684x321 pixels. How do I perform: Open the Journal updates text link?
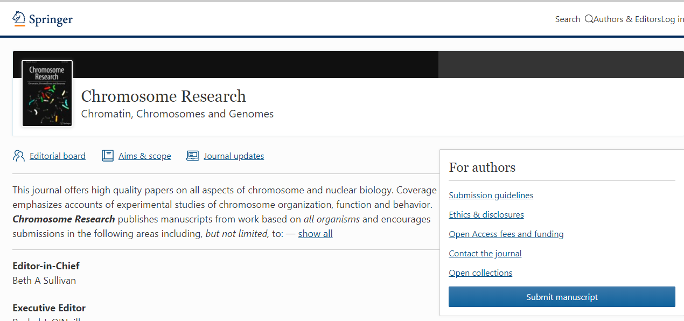234,156
